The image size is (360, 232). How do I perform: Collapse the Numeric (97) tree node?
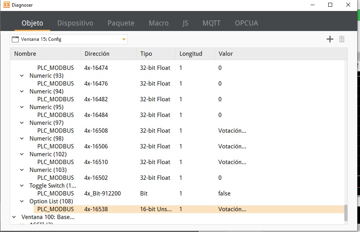22,123
